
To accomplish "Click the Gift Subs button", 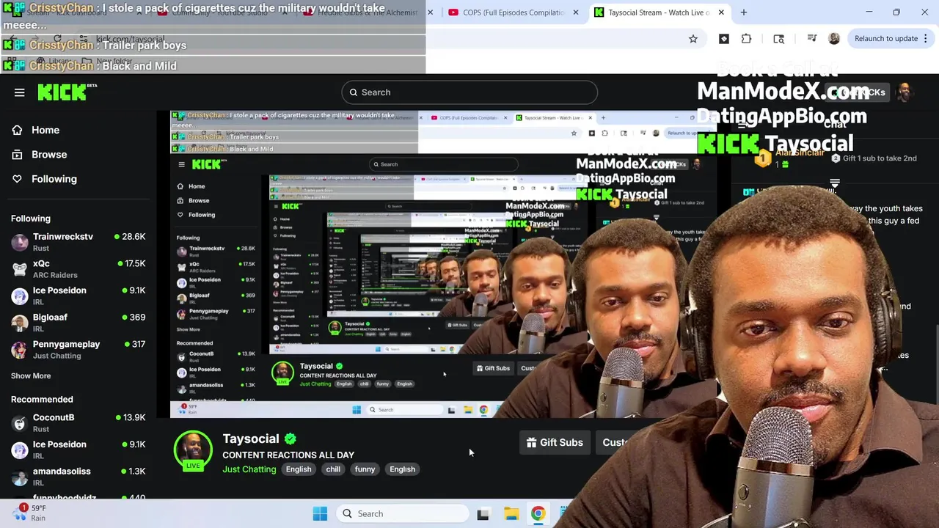I will click(x=555, y=442).
